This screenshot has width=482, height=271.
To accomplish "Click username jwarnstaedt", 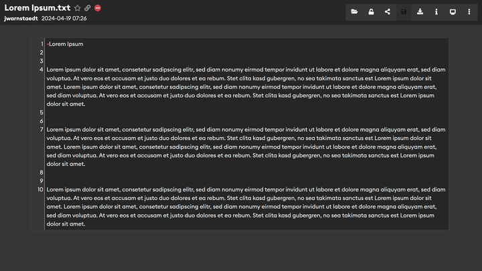I will tap(20, 18).
